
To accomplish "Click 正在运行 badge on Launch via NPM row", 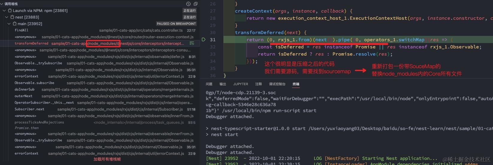I will click(x=190, y=10).
